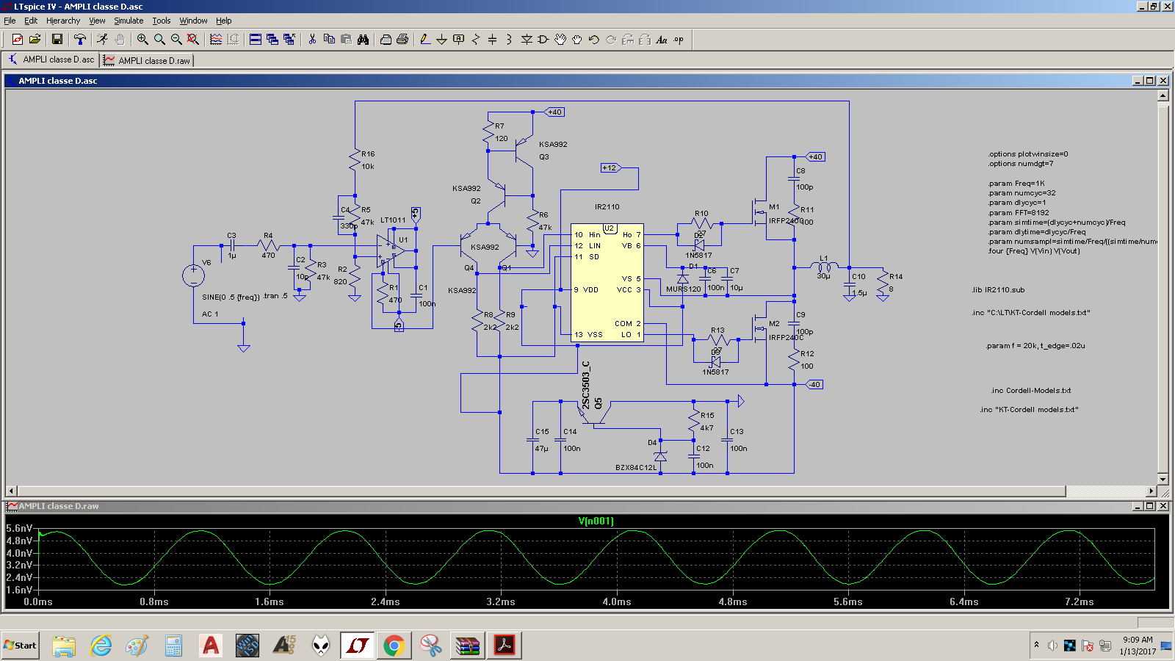Select the Copy tool icon
Screen dimensions: 1175x661
click(x=329, y=40)
